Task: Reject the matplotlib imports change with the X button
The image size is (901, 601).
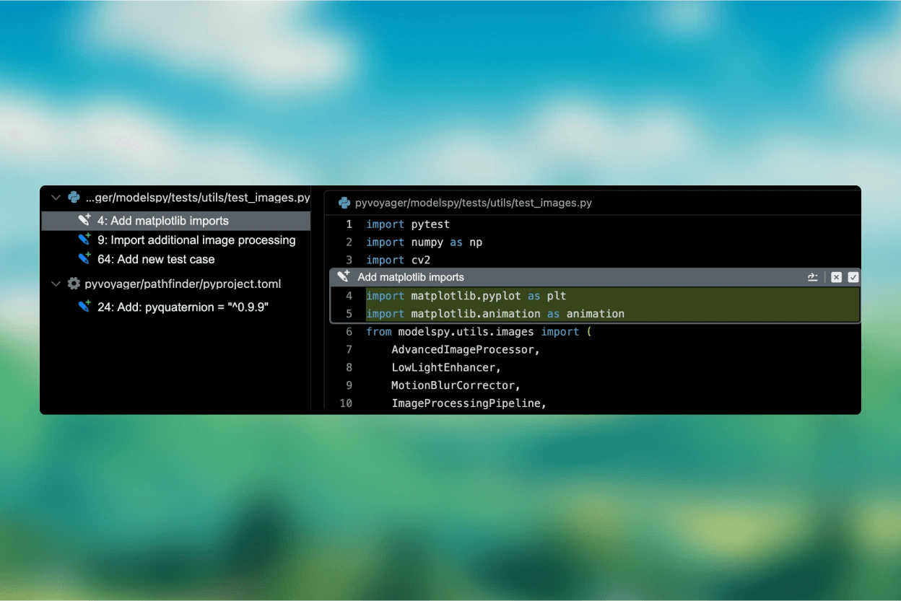Action: tap(836, 277)
